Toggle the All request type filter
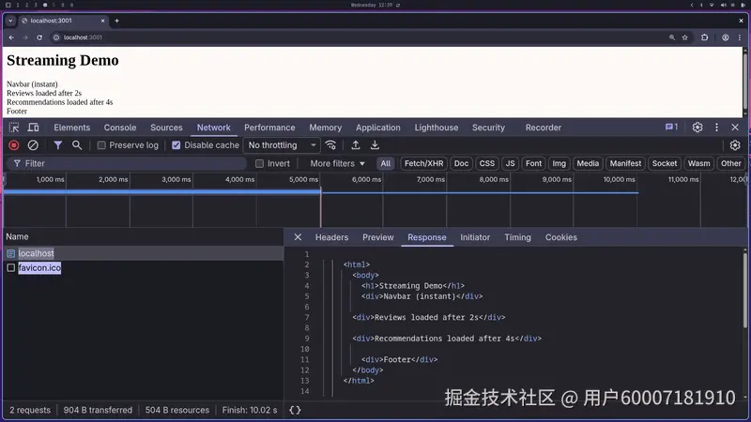 point(386,163)
